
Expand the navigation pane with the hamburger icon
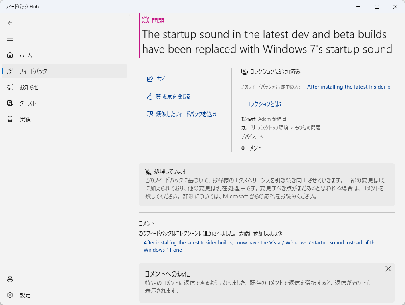click(10, 39)
